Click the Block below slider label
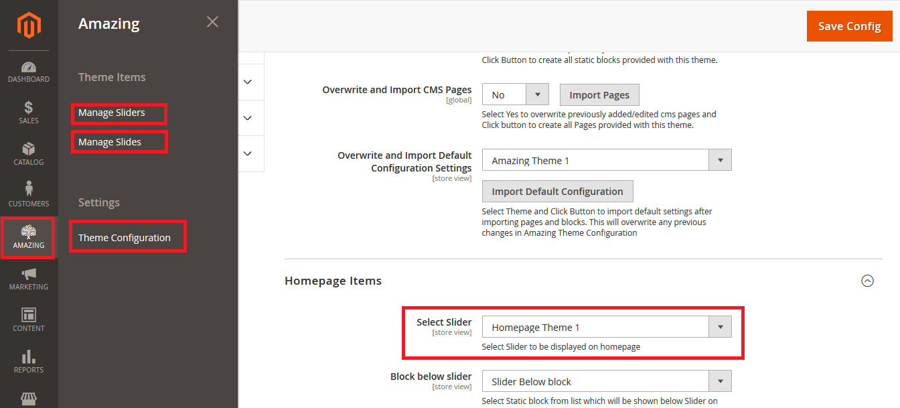The image size is (900, 408). [431, 377]
